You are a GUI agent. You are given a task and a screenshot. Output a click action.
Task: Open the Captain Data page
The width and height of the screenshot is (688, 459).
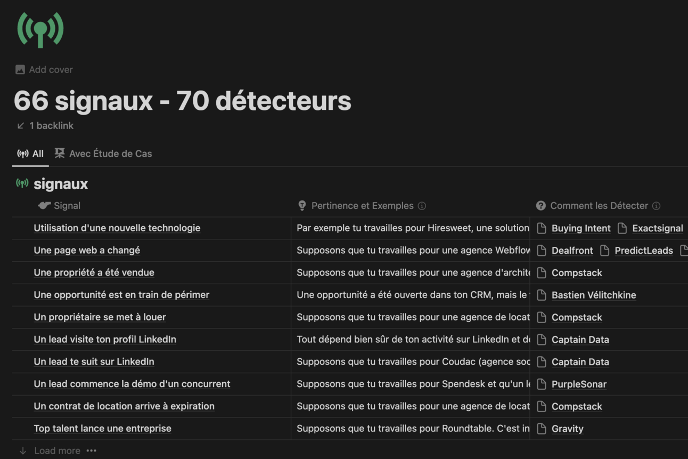[x=580, y=340]
